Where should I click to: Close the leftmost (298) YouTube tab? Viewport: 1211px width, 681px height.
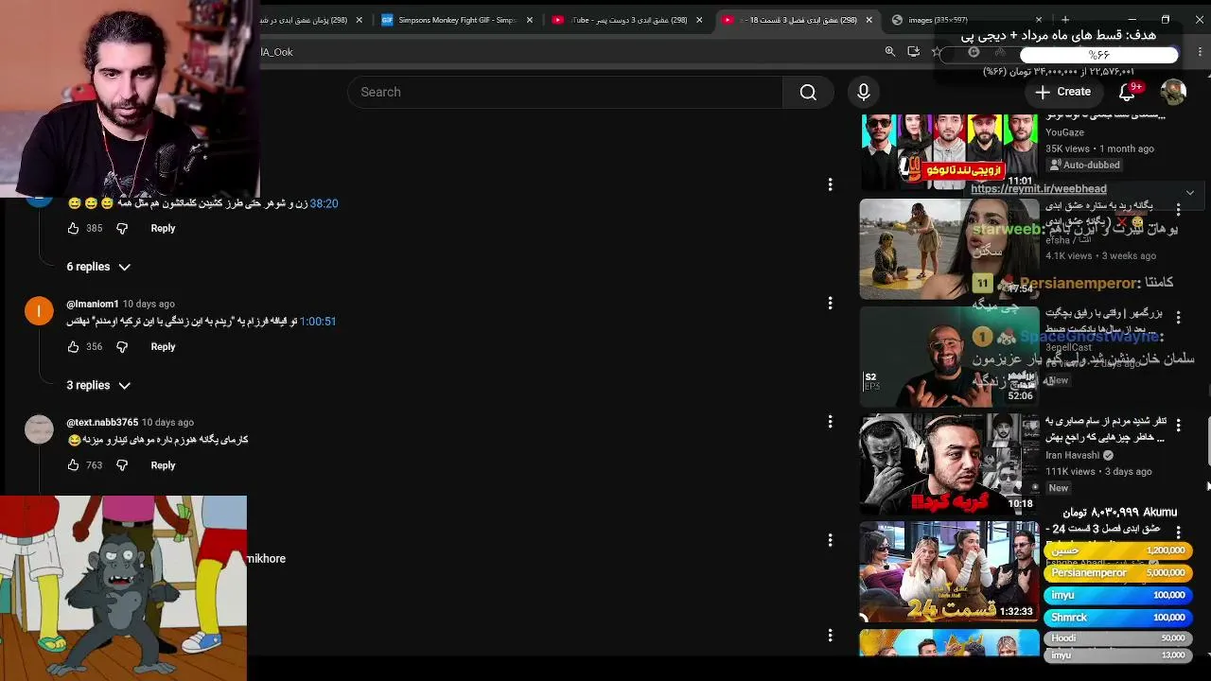(359, 20)
